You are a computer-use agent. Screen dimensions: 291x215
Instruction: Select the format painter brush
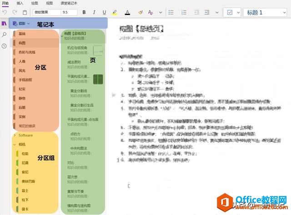140,12
